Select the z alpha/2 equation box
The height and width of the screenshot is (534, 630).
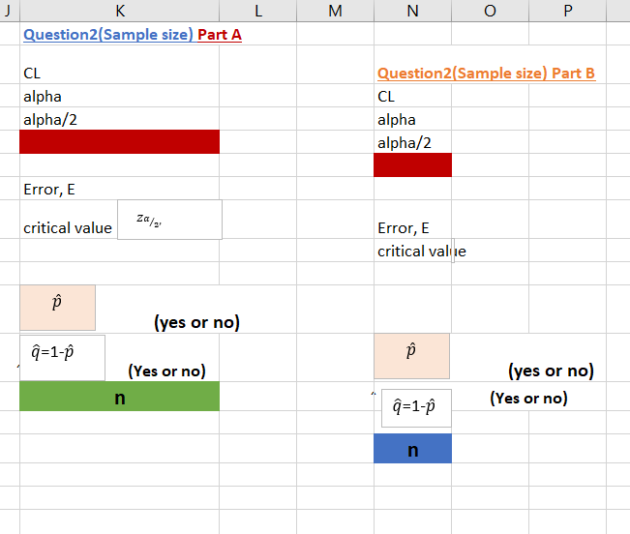pyautogui.click(x=169, y=220)
